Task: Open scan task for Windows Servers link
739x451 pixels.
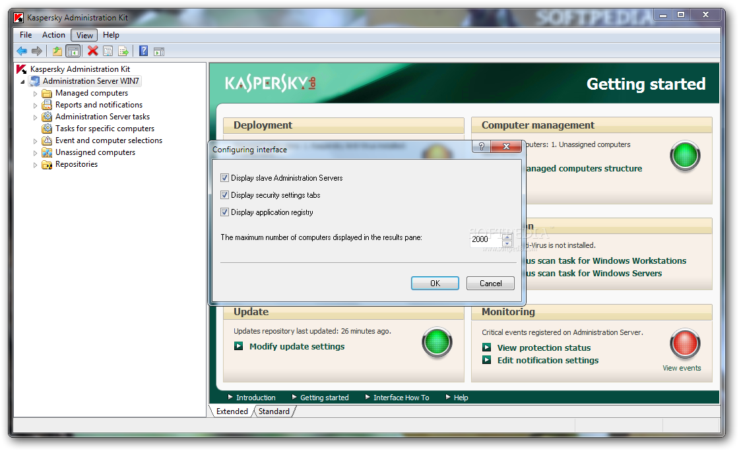Action: tap(594, 274)
